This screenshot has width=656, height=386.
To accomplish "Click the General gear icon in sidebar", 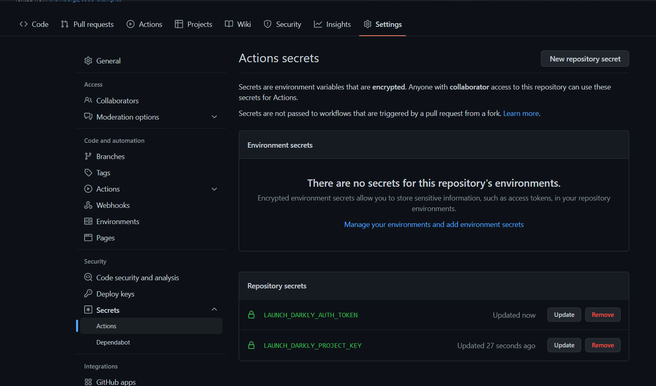I will point(88,61).
